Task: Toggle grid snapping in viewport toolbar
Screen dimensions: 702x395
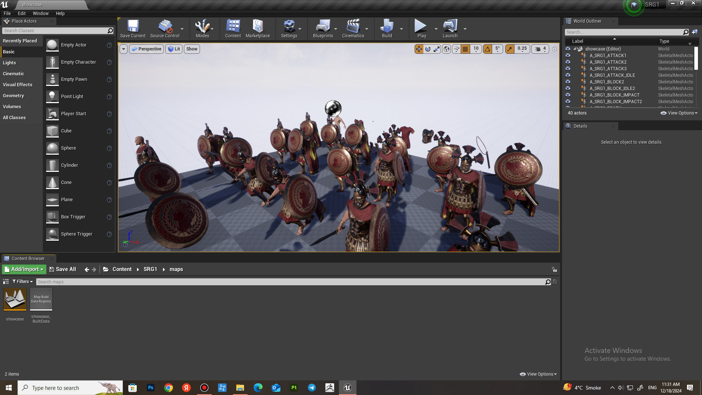Action: 465,49
